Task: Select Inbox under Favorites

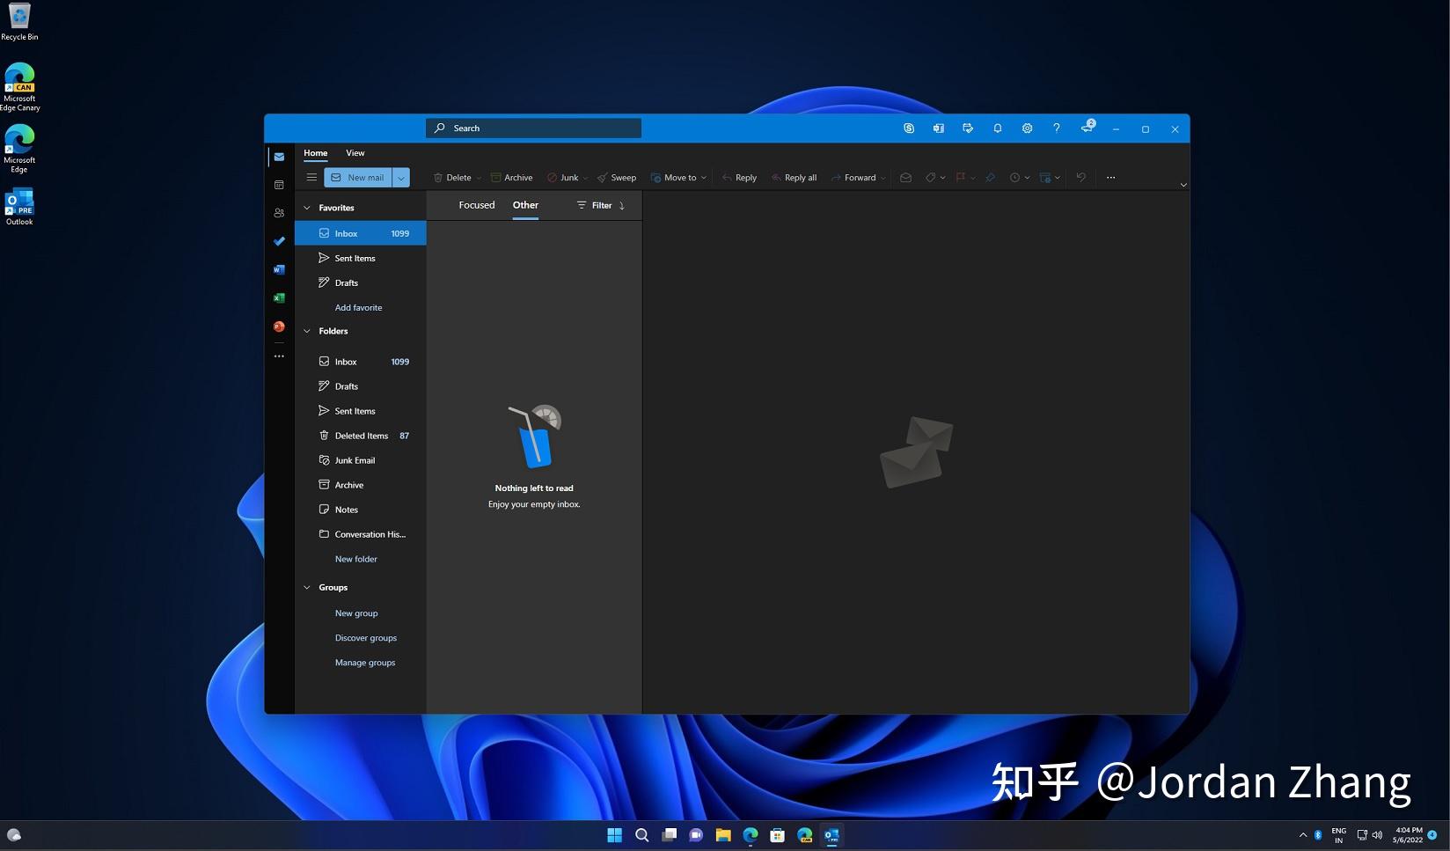Action: pos(361,233)
